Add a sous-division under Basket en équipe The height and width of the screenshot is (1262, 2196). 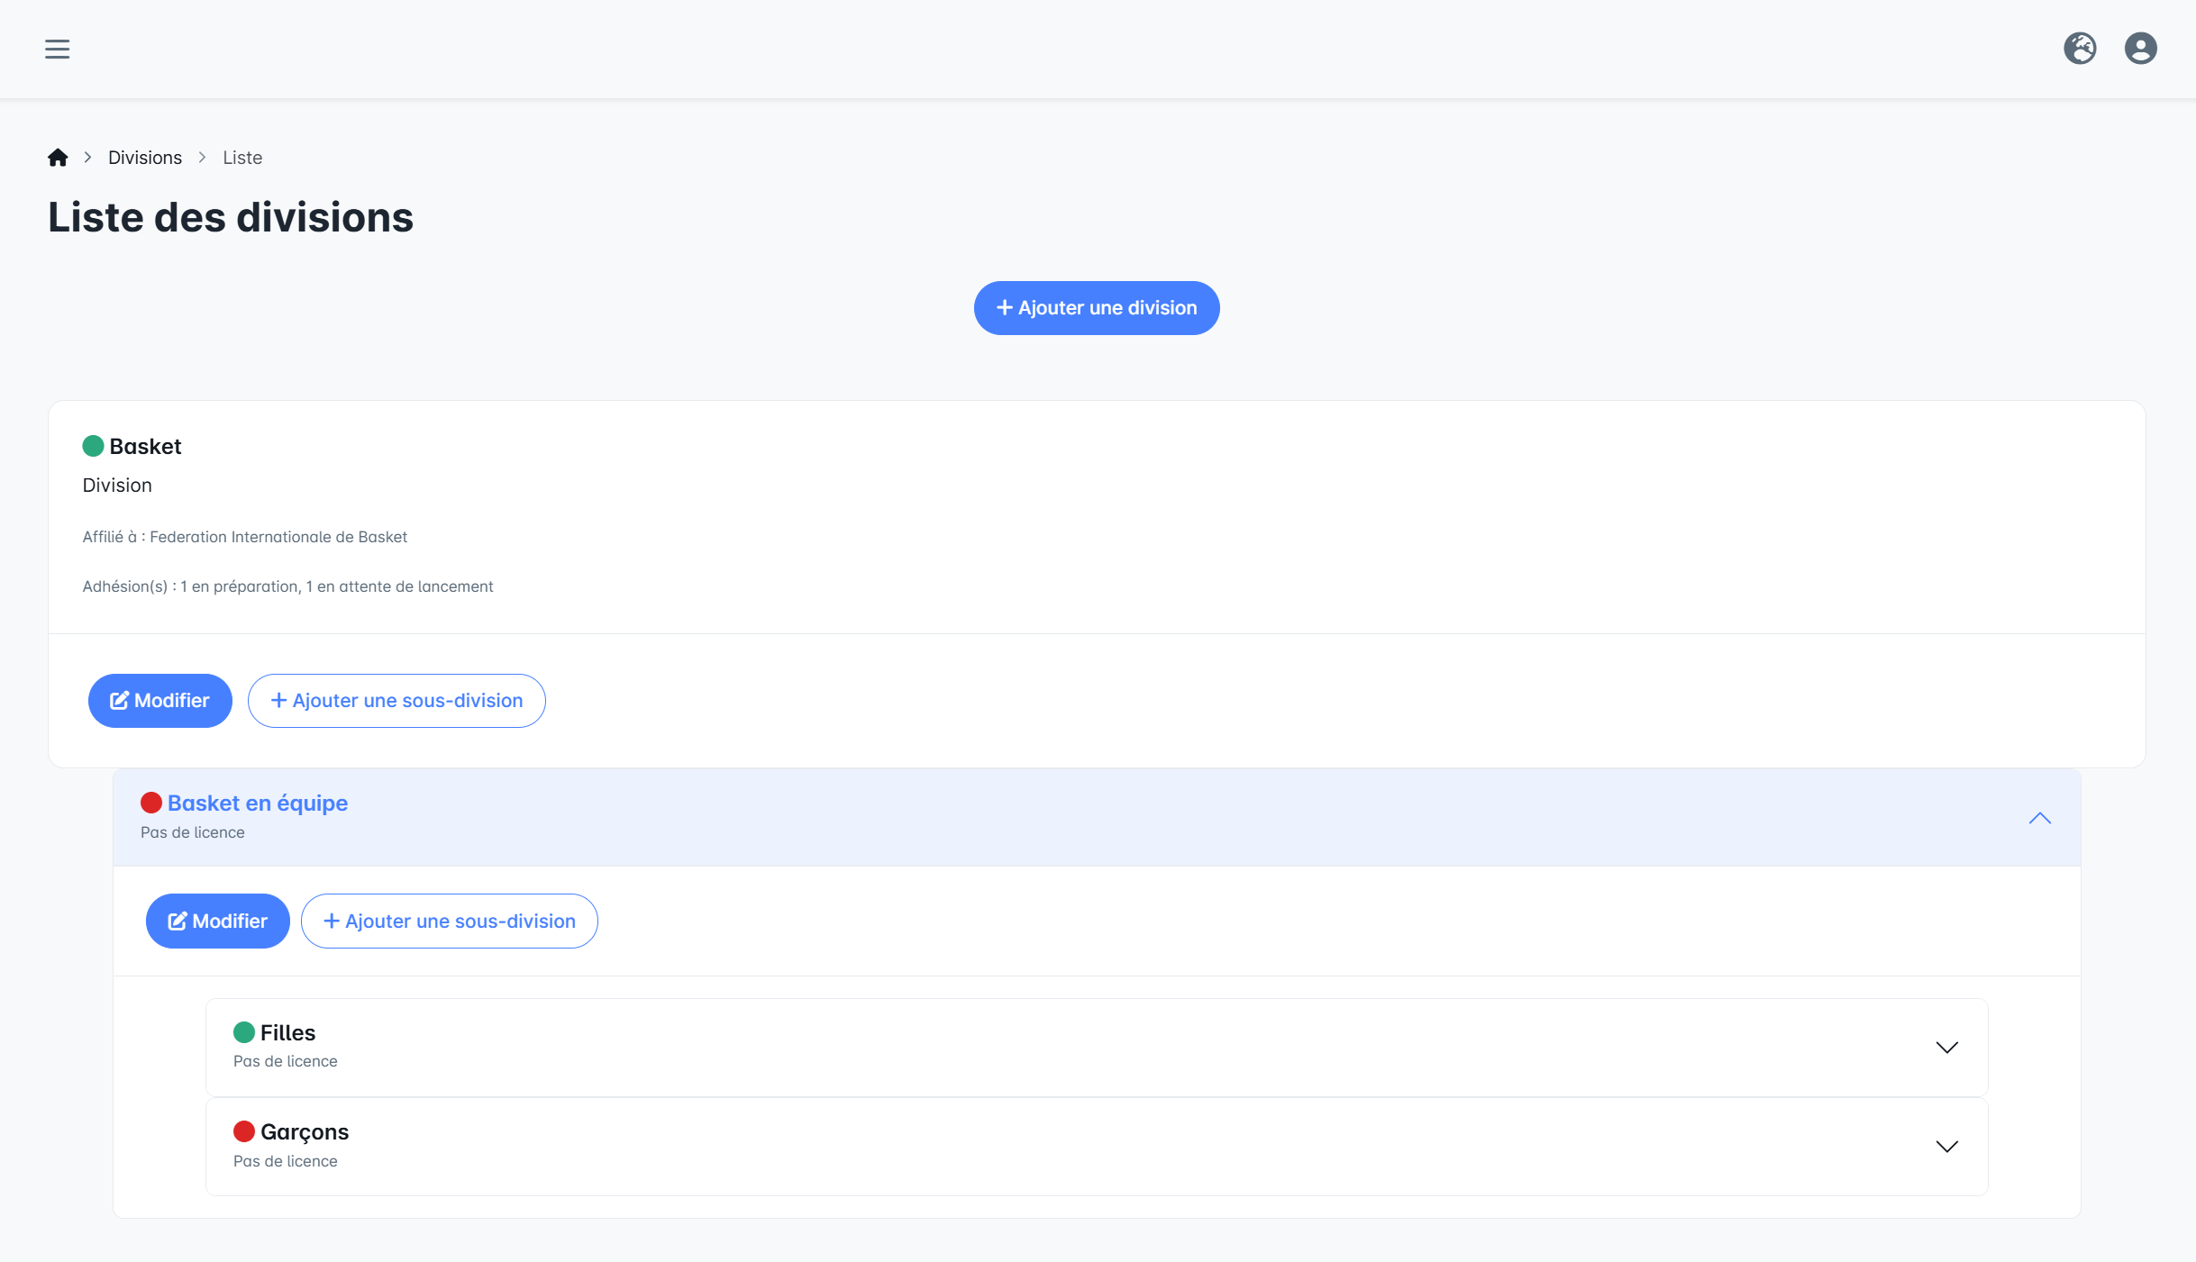pyautogui.click(x=449, y=921)
